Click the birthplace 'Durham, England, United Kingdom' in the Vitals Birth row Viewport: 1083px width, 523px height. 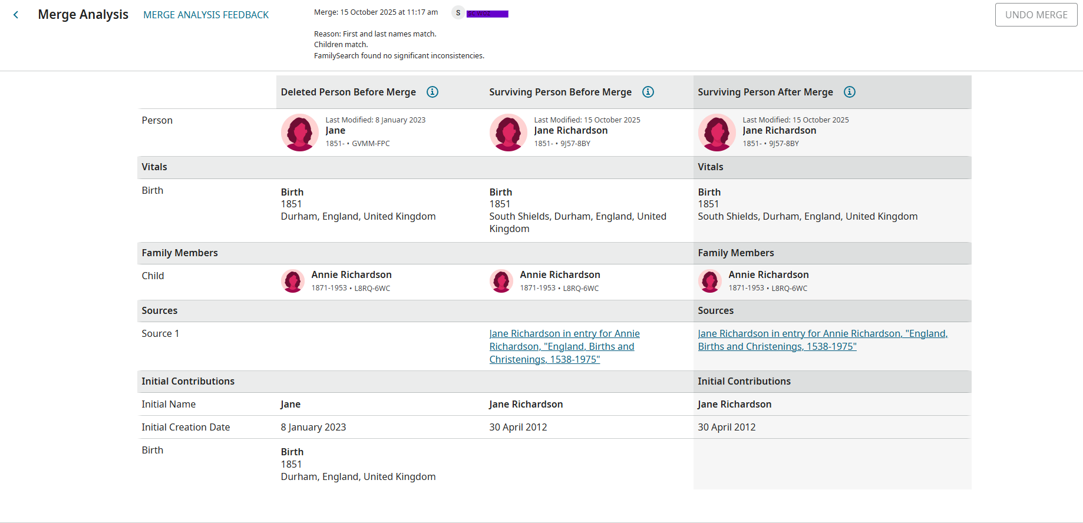tap(358, 217)
